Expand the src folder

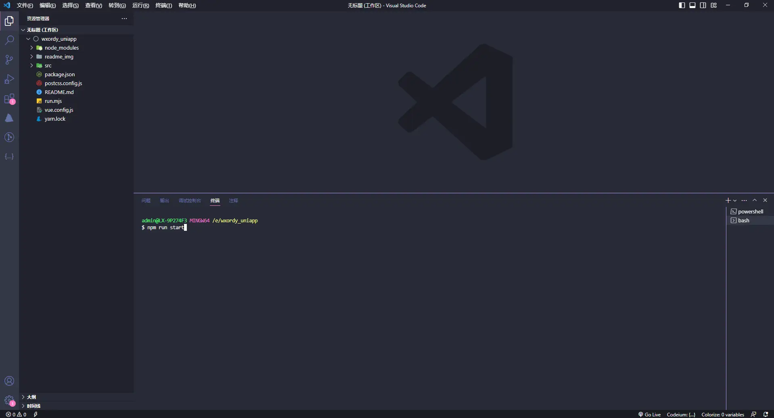(31, 65)
